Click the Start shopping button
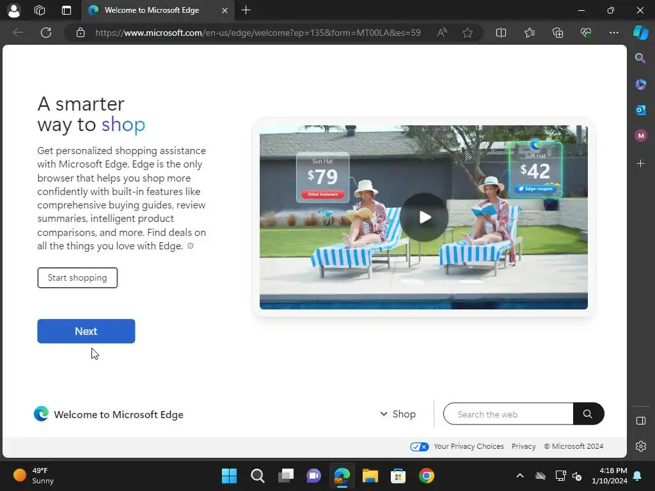655x491 pixels. [77, 277]
